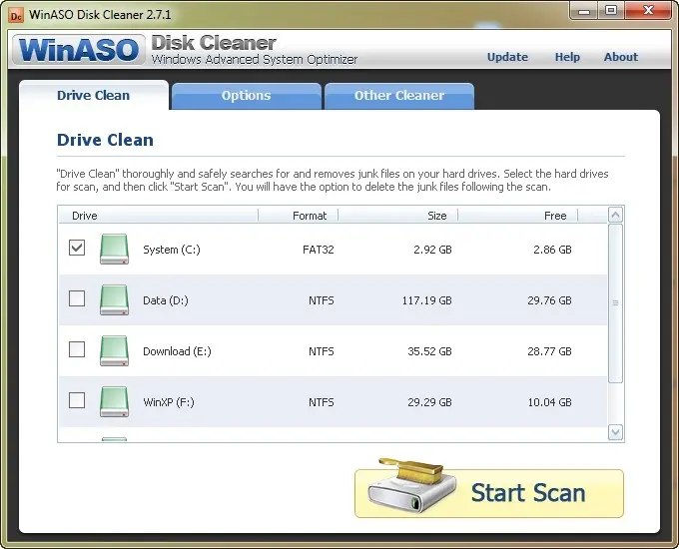This screenshot has width=679, height=549.
Task: Check the WinXP (F:) checkbox
Action: [x=77, y=400]
